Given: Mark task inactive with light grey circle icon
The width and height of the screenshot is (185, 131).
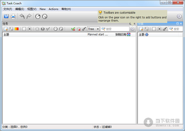Looking at the screenshot, I should click(37, 29).
